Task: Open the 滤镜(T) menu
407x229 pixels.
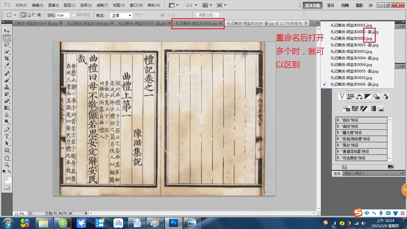Action: click(102, 5)
